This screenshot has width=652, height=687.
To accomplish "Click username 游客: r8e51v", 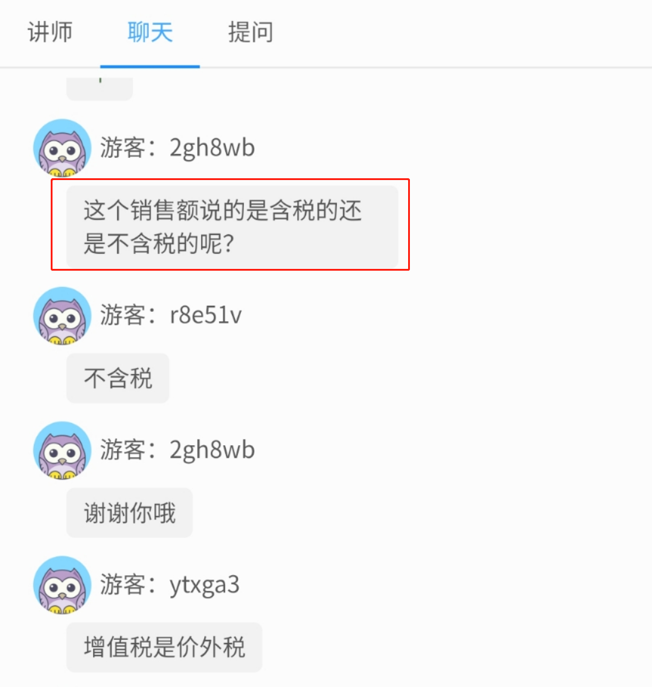I will [x=171, y=315].
